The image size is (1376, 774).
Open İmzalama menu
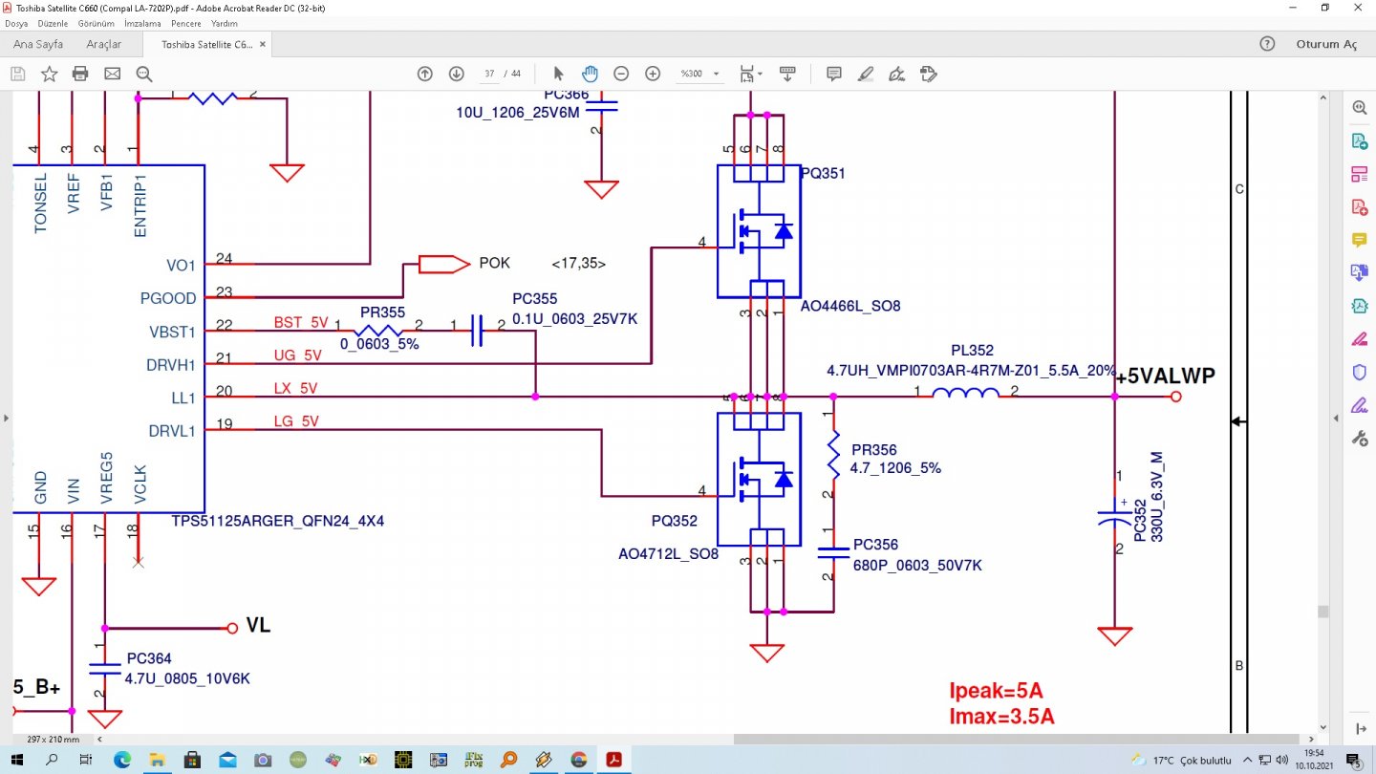(x=142, y=24)
